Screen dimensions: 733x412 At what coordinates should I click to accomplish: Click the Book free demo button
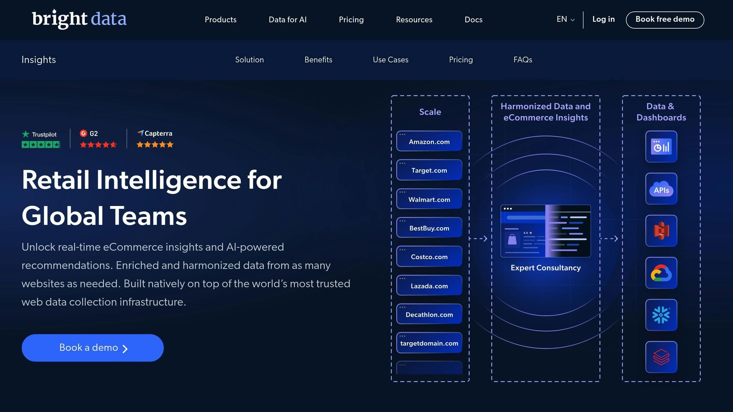point(665,20)
